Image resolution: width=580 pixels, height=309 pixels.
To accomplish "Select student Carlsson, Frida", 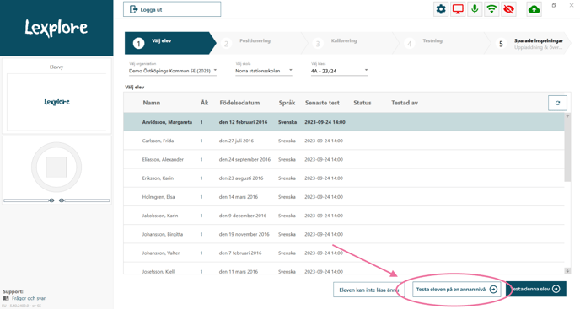I will [344, 141].
